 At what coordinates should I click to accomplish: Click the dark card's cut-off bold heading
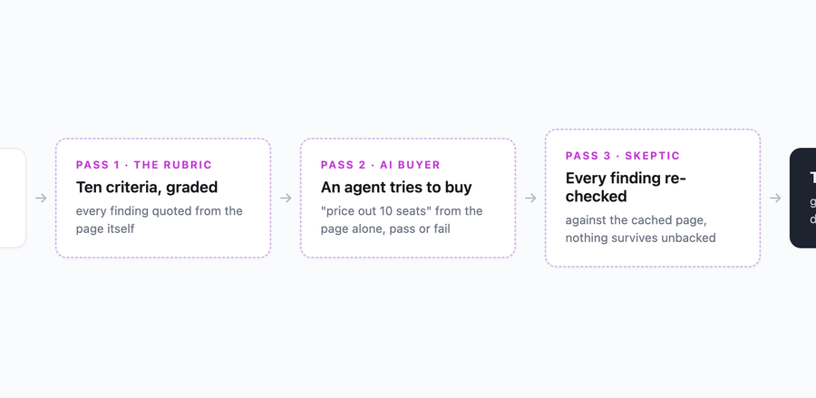(813, 179)
